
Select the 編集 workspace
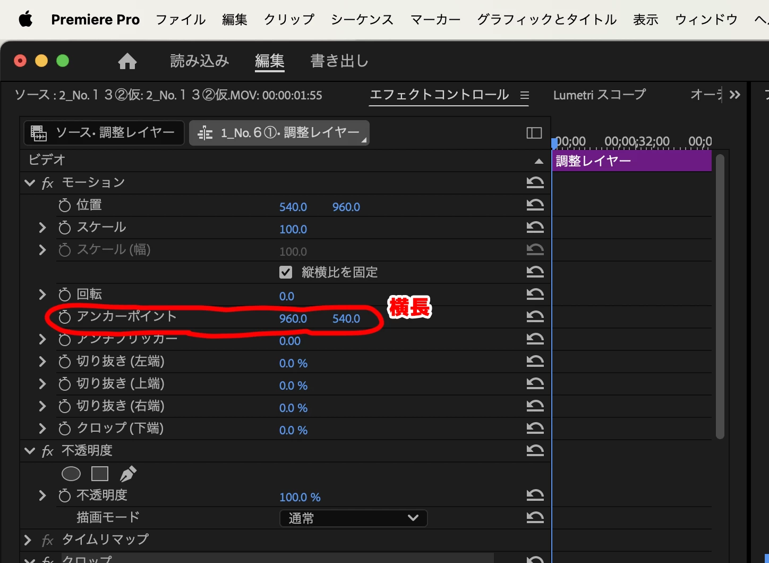270,61
